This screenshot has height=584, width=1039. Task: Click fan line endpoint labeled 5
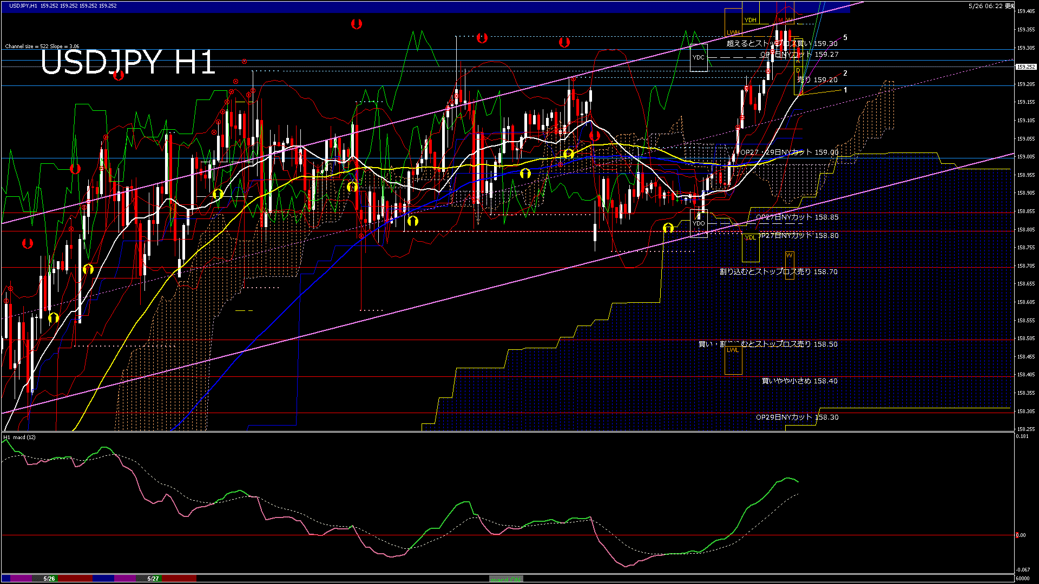click(x=845, y=38)
